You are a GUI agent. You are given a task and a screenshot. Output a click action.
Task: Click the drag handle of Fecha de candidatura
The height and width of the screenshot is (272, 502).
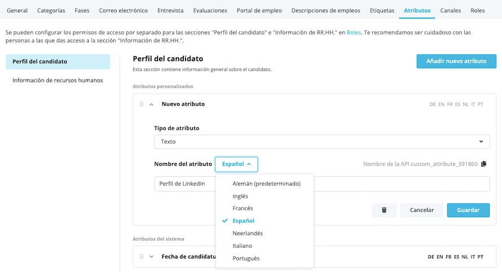click(141, 257)
